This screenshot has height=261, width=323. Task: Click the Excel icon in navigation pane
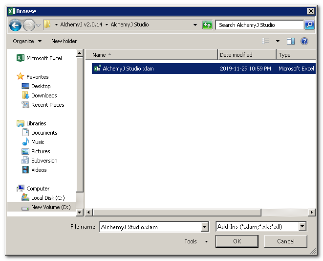(21, 58)
